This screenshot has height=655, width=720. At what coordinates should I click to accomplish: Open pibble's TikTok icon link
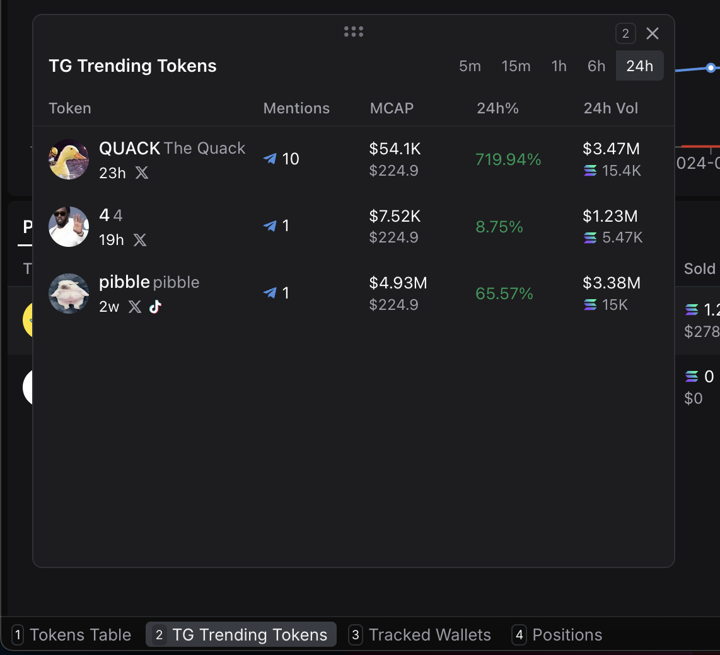pos(155,307)
